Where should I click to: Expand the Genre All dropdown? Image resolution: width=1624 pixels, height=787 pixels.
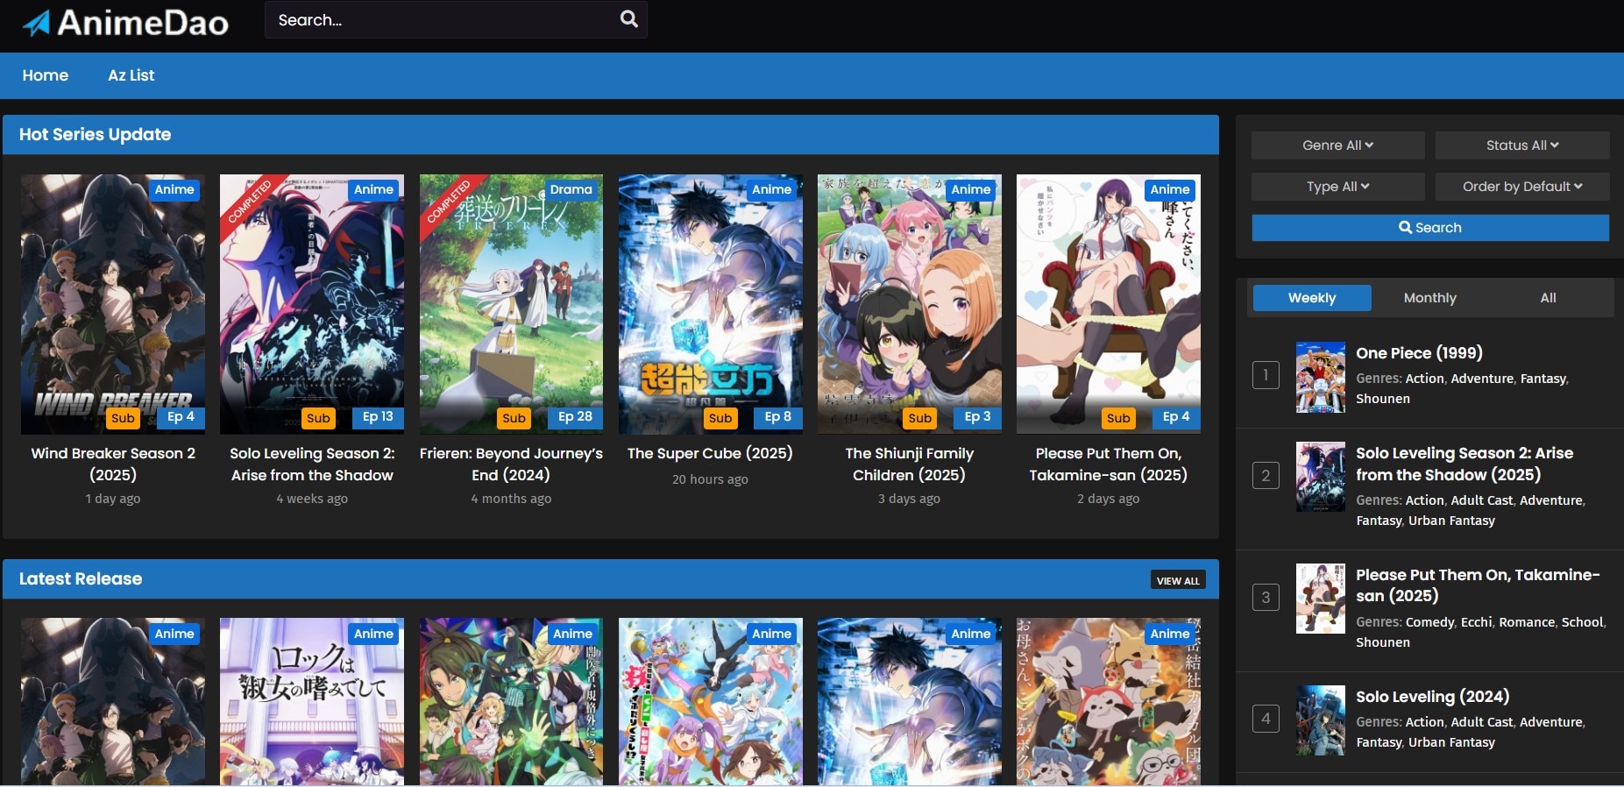pos(1337,145)
